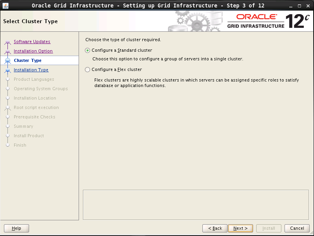314x236 pixels.
Task: Click the Installation Option step icon
Action: (7, 51)
